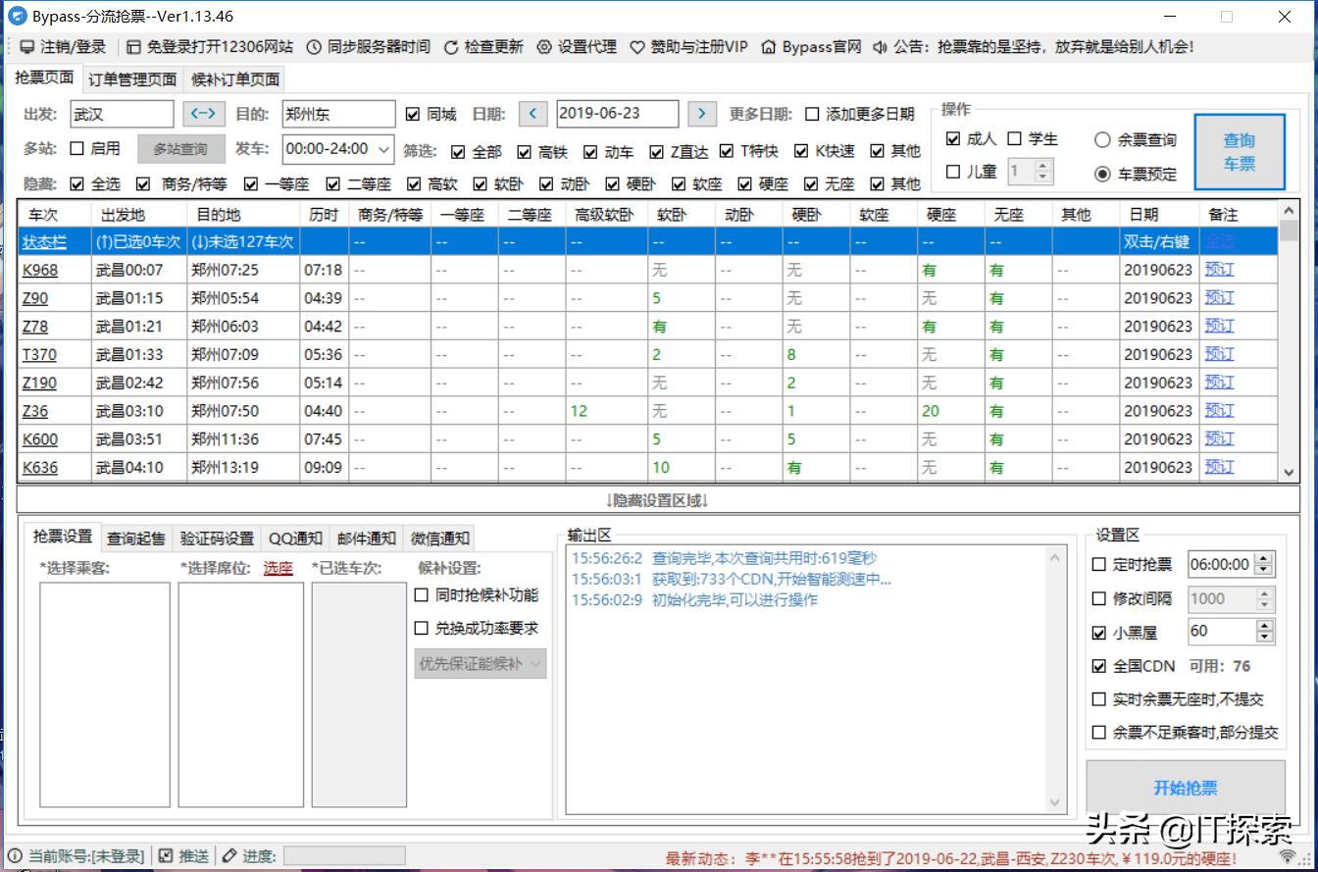The image size is (1318, 872).
Task: Select the 余票查询 radio button
Action: (1103, 138)
